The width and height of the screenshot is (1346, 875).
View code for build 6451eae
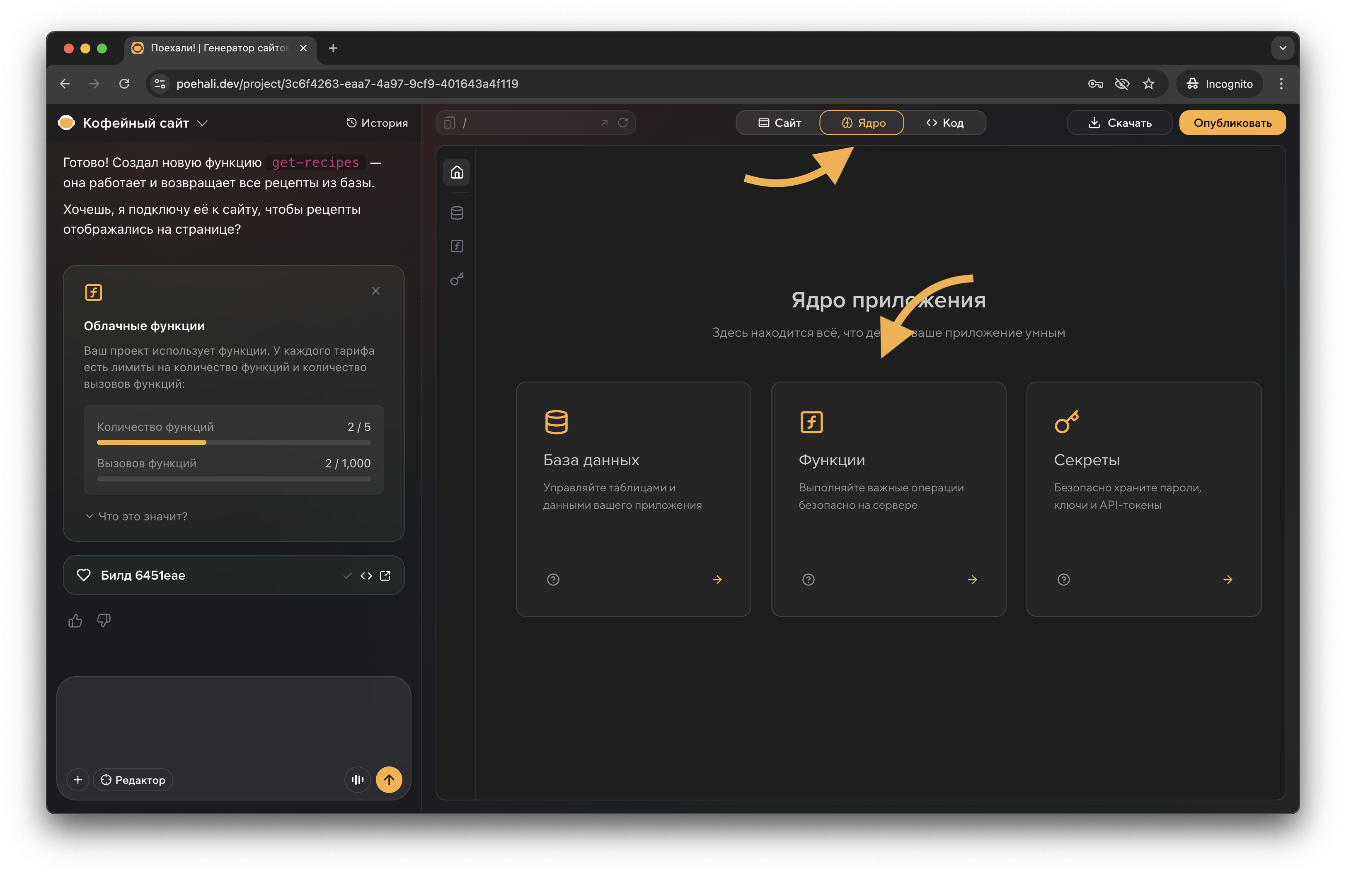click(366, 575)
